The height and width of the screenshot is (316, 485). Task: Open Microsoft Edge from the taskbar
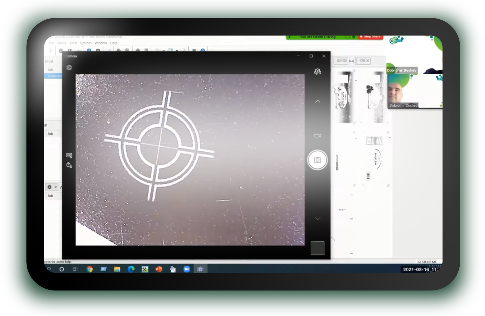click(x=131, y=269)
